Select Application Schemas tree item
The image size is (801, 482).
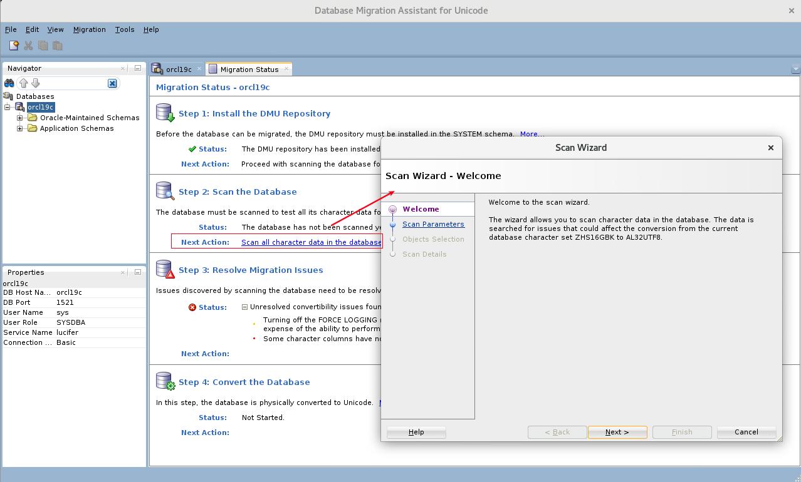(x=77, y=128)
